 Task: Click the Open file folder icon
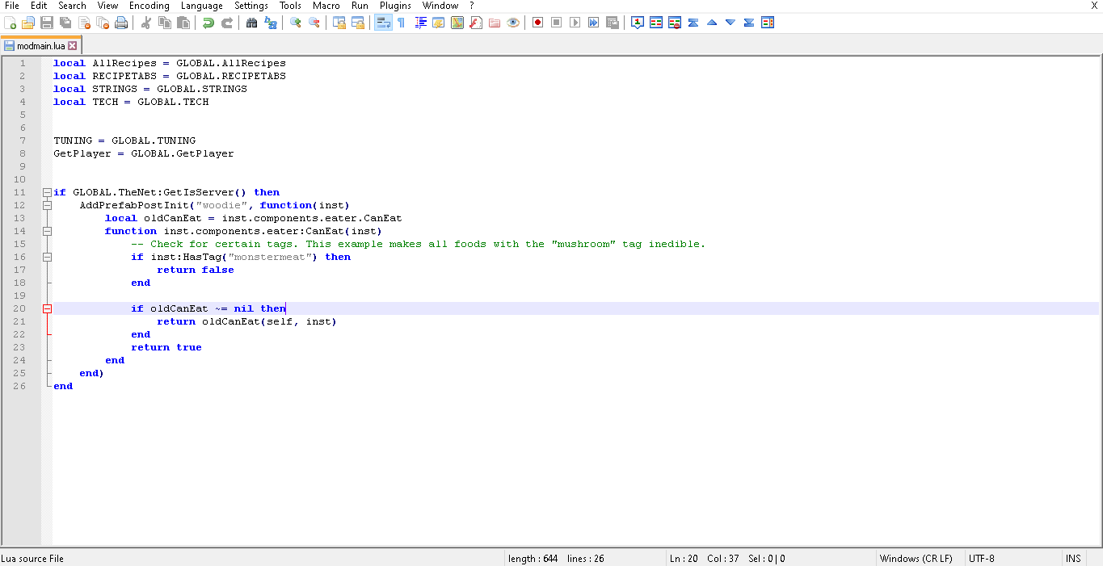[x=28, y=23]
